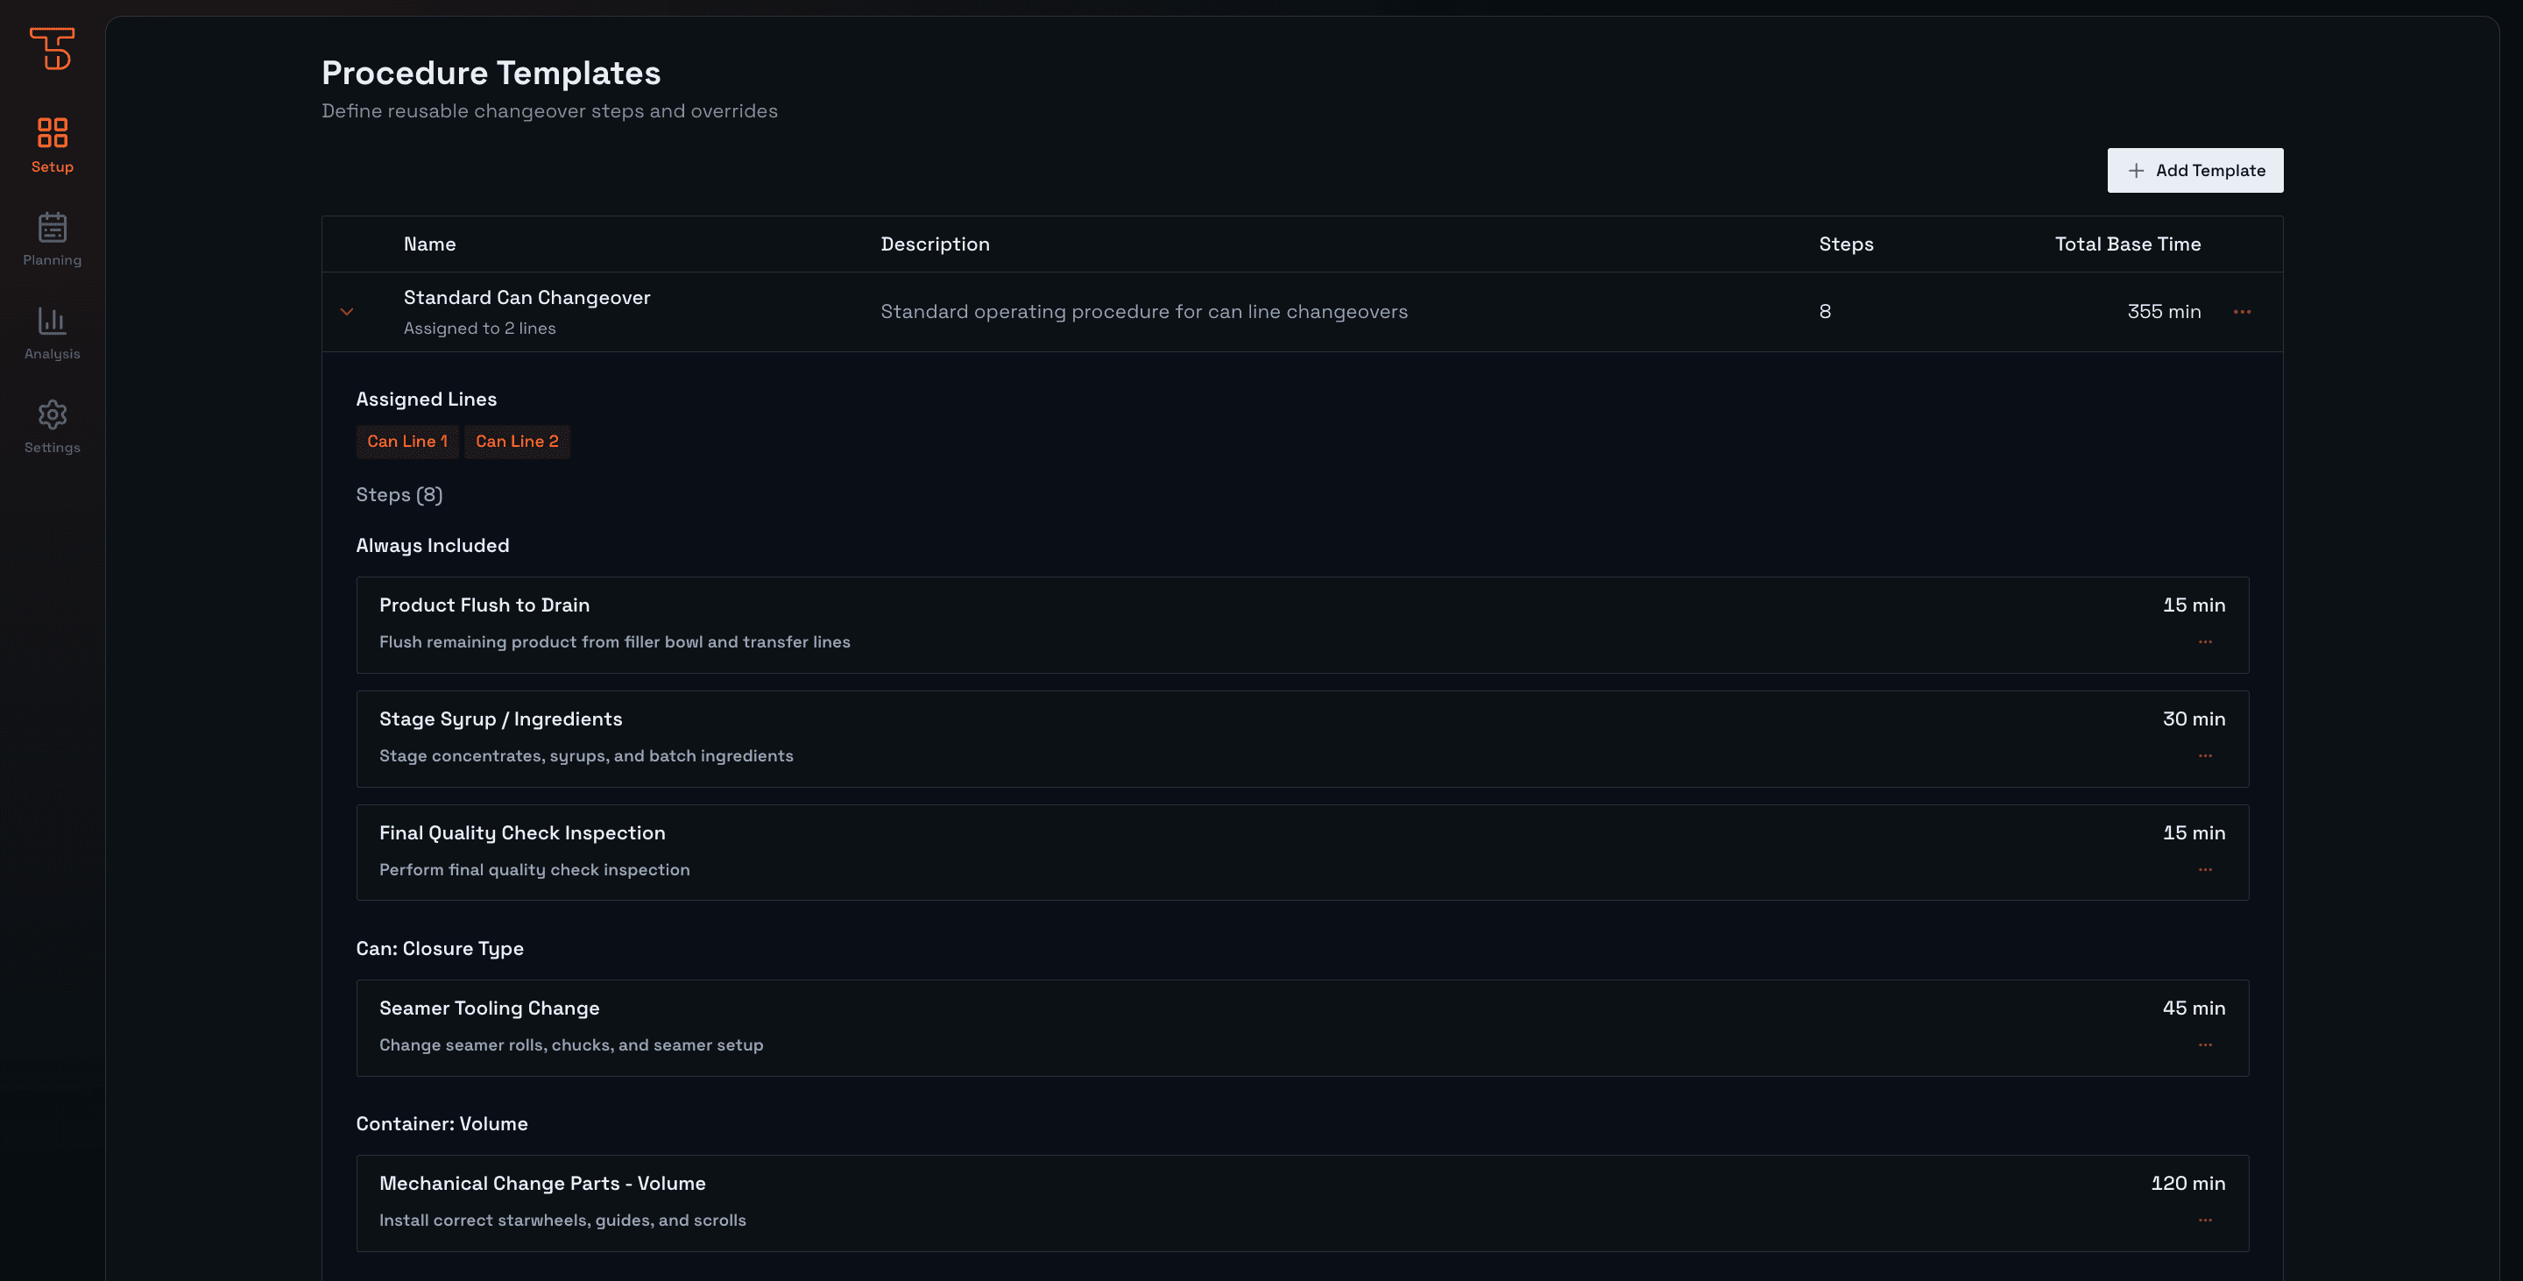2523x1281 pixels.
Task: Open options menu for Standard Can Changeover
Action: (2242, 311)
